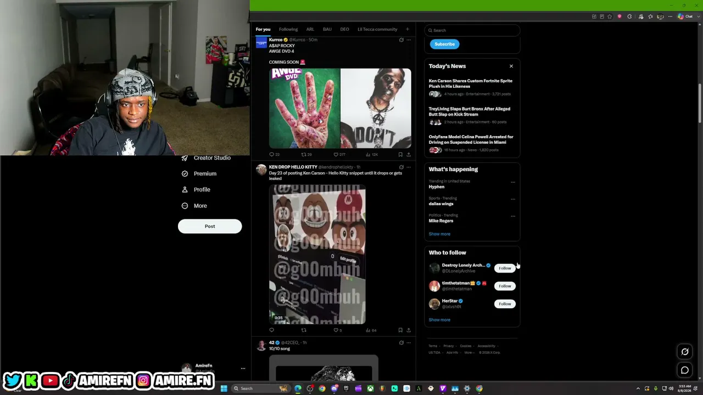
Task: Open the Windows Start menu
Action: (224, 388)
